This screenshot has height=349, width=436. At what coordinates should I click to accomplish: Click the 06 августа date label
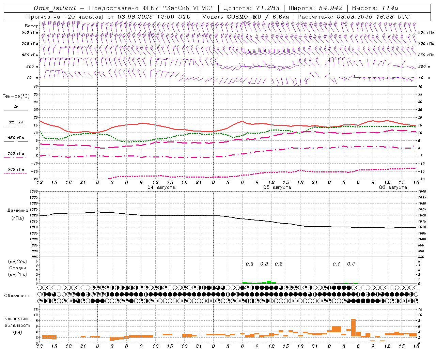tap(393, 187)
